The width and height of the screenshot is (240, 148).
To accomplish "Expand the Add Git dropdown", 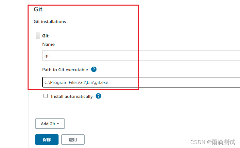I will coord(50,124).
